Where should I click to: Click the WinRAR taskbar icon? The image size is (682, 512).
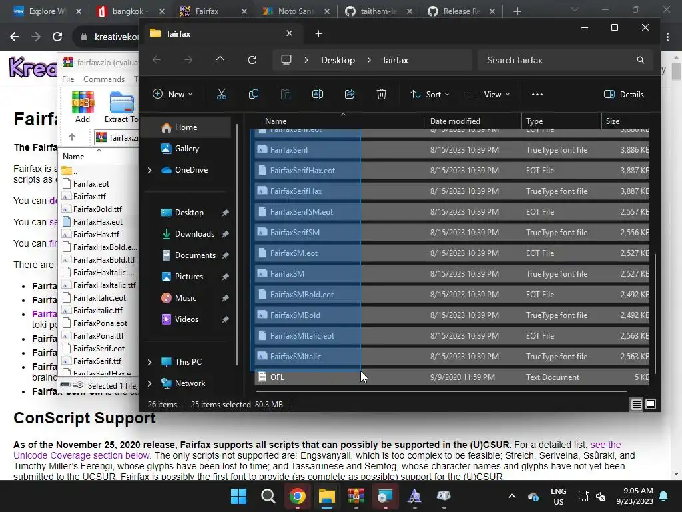(356, 496)
